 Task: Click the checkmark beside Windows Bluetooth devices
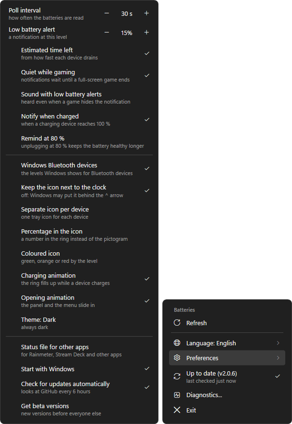pos(147,168)
